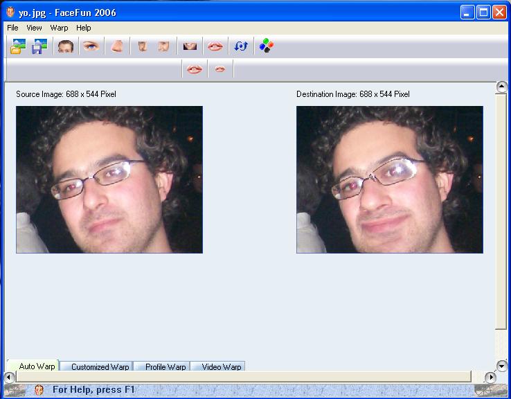Choose the left cheek warp icon
Screen dimensions: 511x399
[143, 46]
